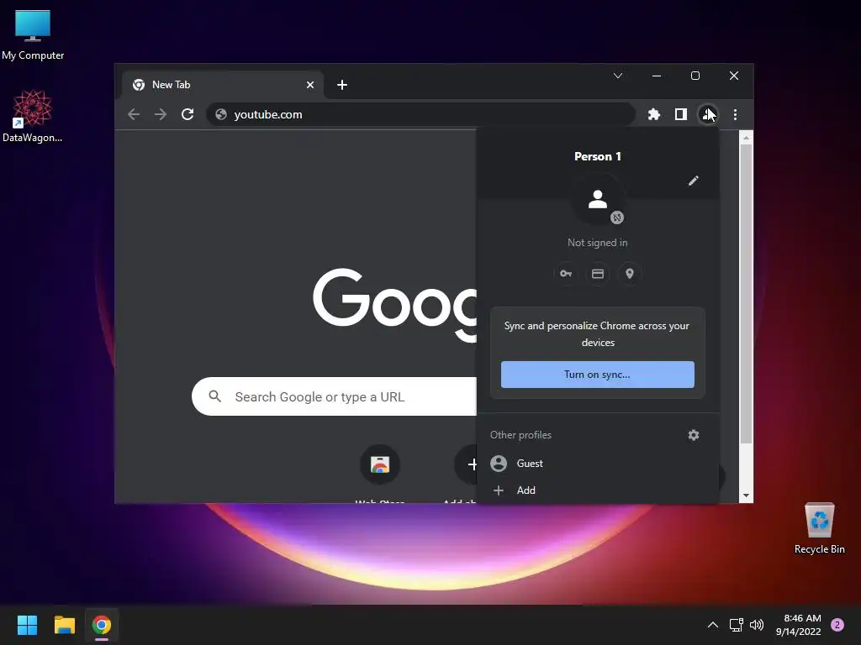Click the Not signed in text

pyautogui.click(x=598, y=243)
